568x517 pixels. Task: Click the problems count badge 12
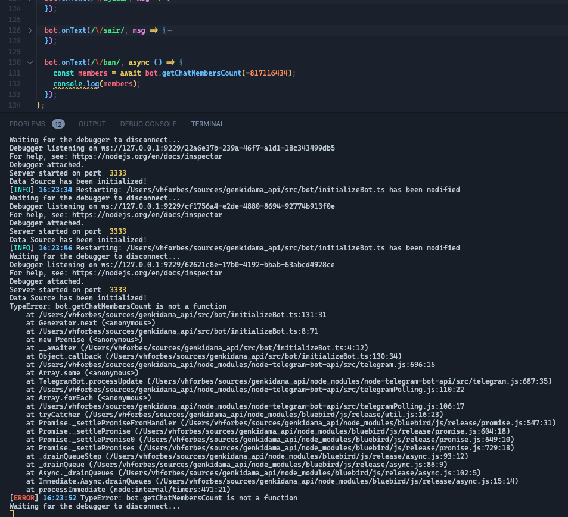(58, 124)
